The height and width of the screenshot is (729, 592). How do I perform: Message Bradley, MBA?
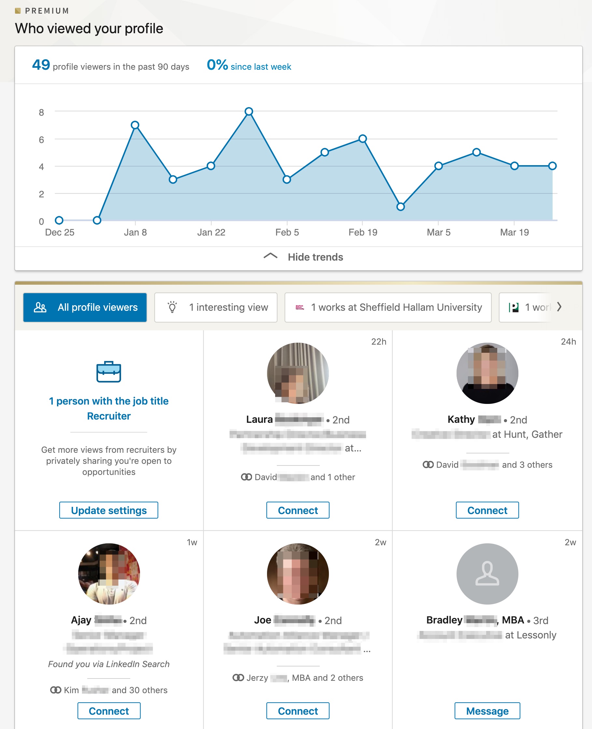tap(487, 710)
